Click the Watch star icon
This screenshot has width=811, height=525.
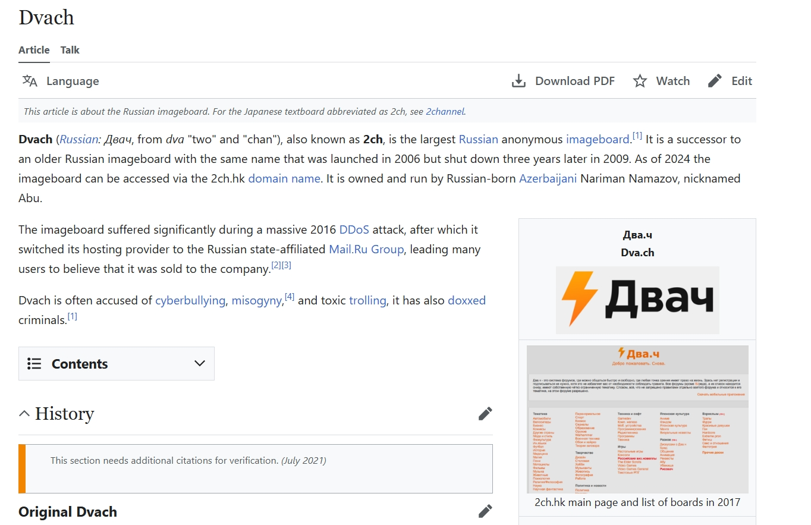[640, 81]
